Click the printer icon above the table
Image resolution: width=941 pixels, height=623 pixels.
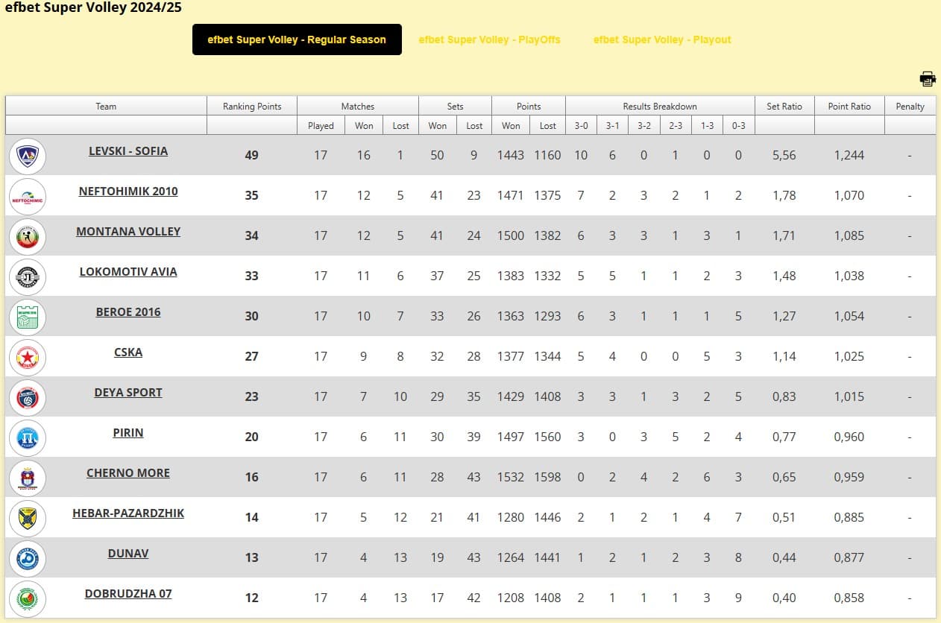pyautogui.click(x=928, y=79)
